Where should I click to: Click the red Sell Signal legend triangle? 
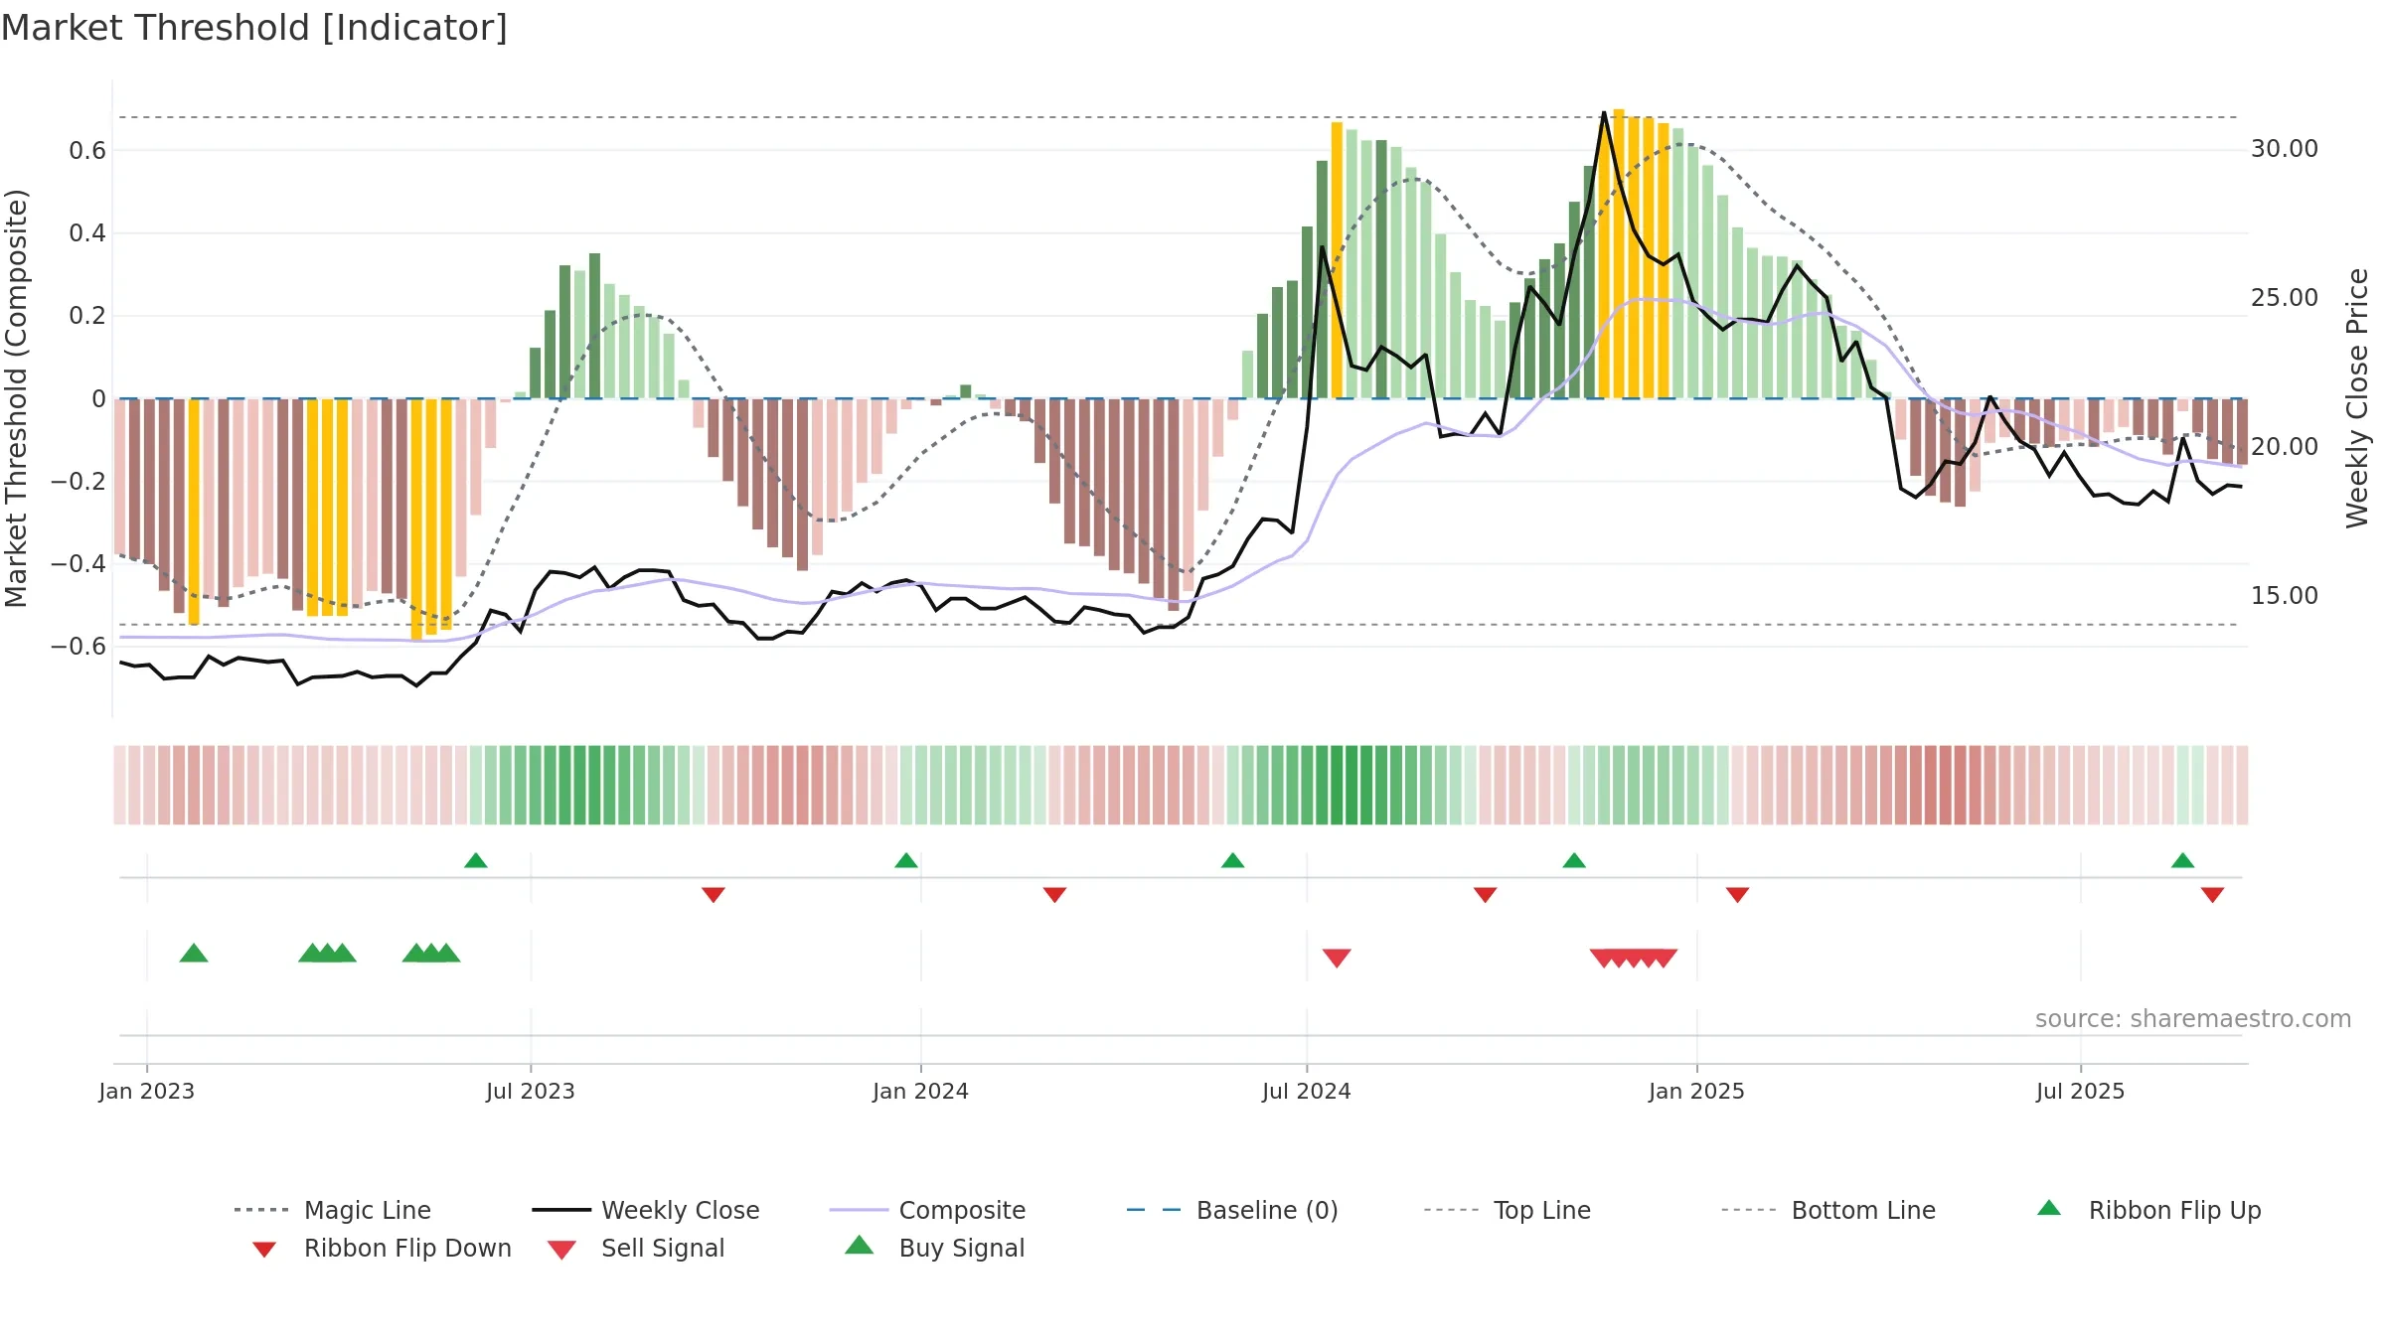pos(561,1250)
